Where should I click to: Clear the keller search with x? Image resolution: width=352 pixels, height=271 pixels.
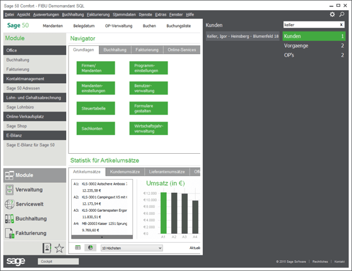point(341,25)
